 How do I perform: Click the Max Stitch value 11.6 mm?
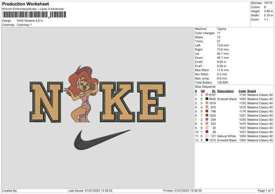(223, 70)
